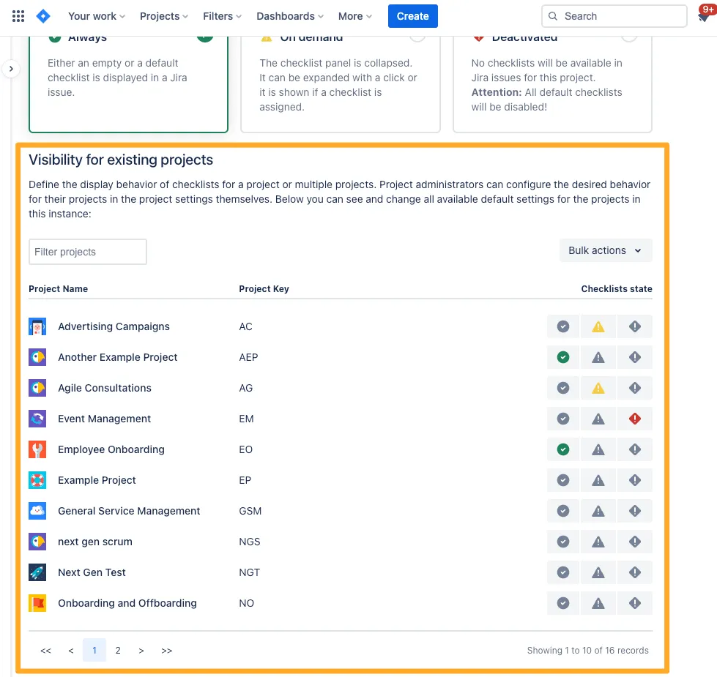Set Onboarding and Offboarding to On demand
This screenshot has width=717, height=677.
[x=598, y=603]
